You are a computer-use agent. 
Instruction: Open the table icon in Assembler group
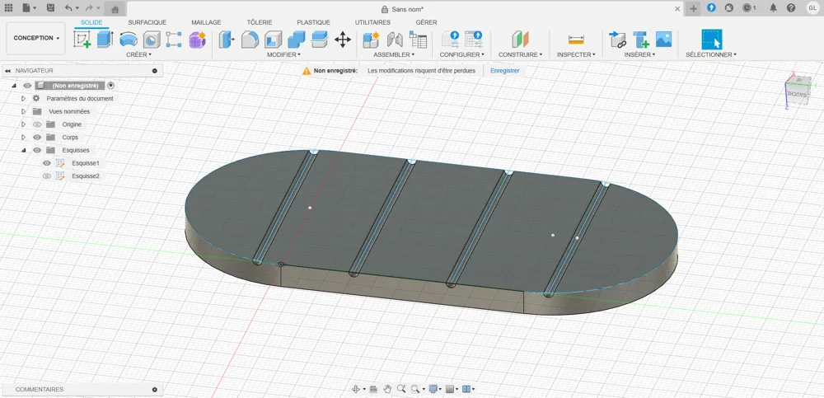click(x=418, y=40)
